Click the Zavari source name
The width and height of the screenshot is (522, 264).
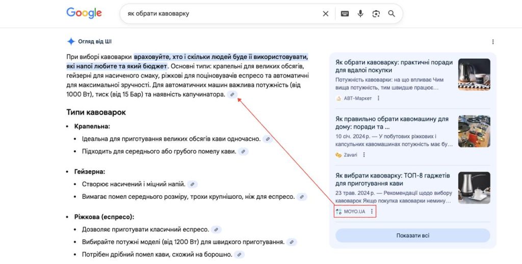point(351,155)
